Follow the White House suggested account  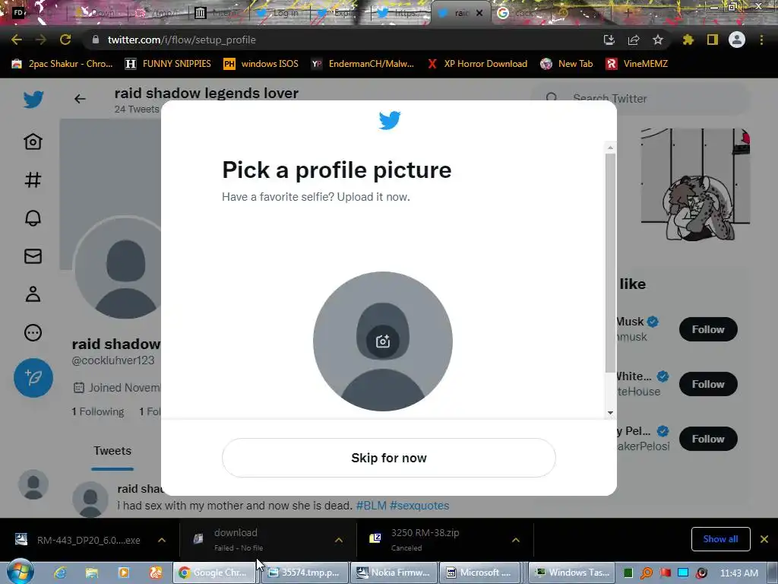point(708,384)
